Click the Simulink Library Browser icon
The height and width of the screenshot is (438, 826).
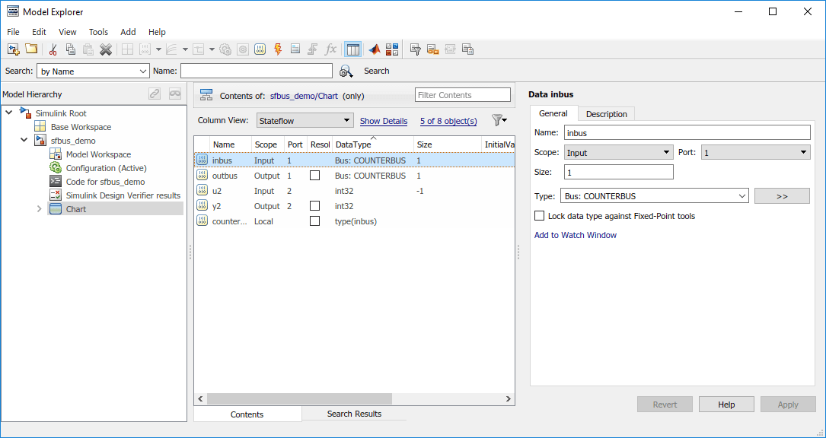tap(392, 49)
